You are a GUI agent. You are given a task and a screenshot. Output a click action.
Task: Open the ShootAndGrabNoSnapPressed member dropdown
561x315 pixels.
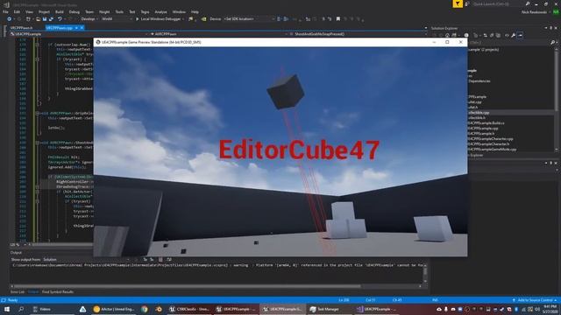click(358, 34)
